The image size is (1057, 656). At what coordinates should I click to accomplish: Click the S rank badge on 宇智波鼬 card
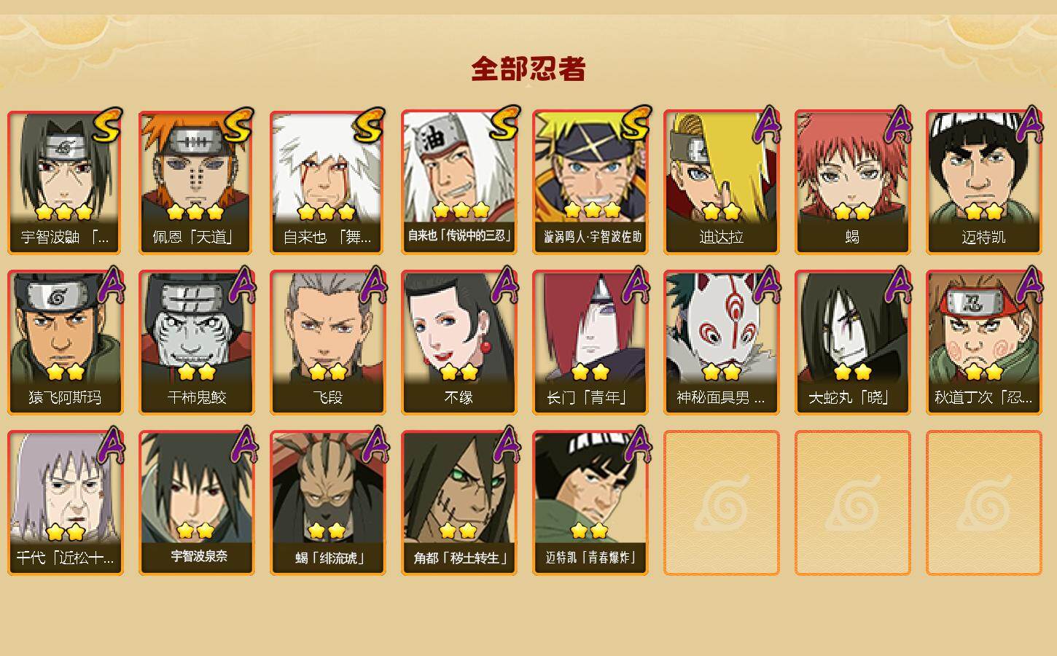pyautogui.click(x=107, y=125)
